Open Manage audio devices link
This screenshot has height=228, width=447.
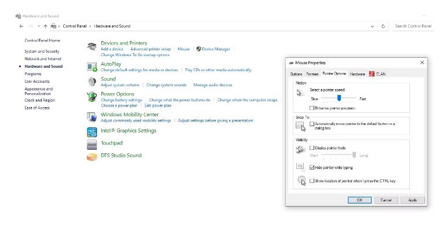[213, 85]
